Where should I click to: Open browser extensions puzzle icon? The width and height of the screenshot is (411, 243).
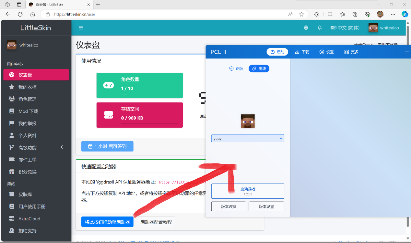coord(317,14)
